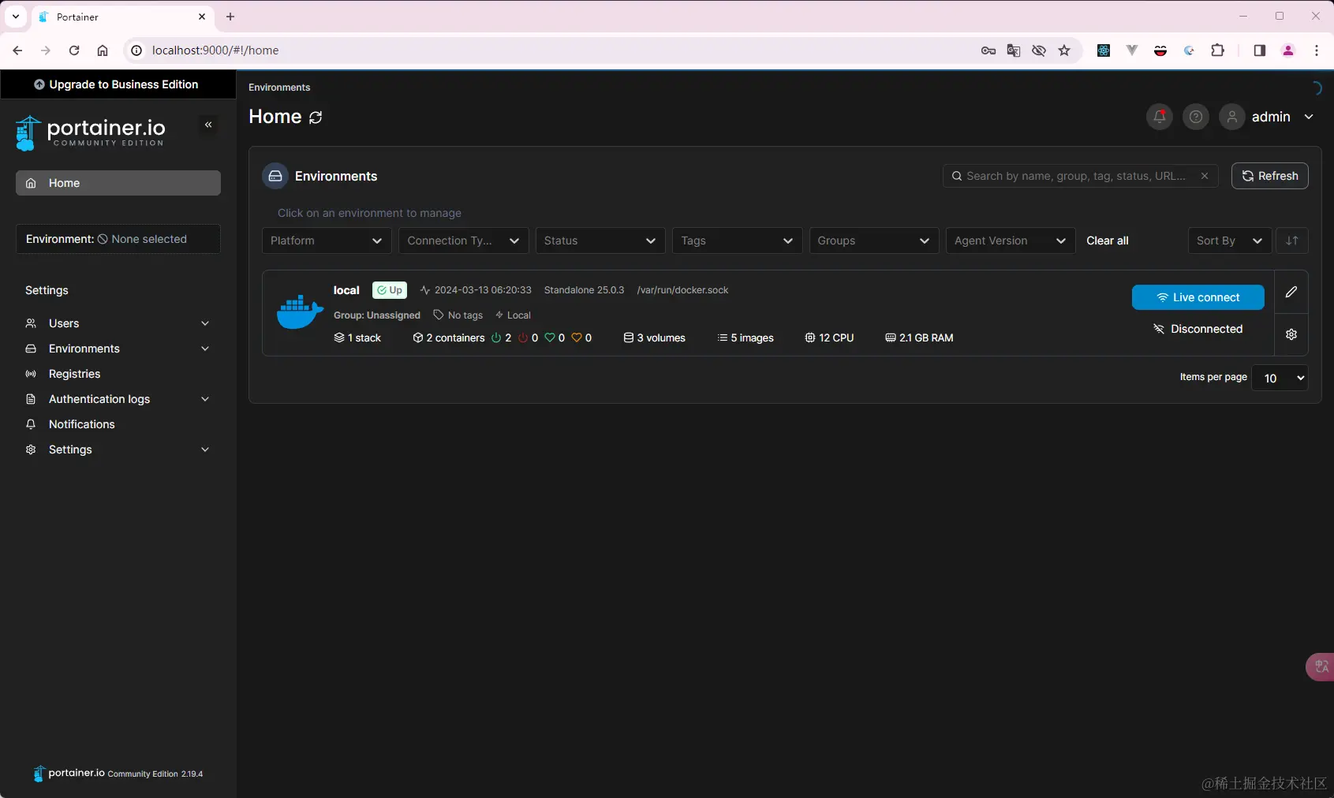Click the password key icon in address bar
The image size is (1334, 798).
[x=988, y=50]
